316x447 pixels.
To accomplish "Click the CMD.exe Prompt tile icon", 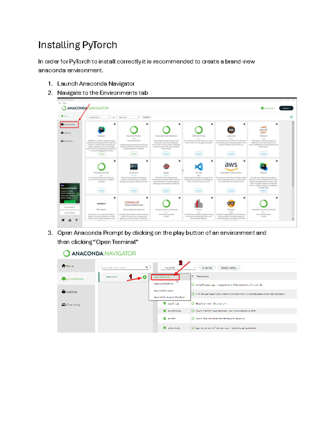I will coord(199,130).
